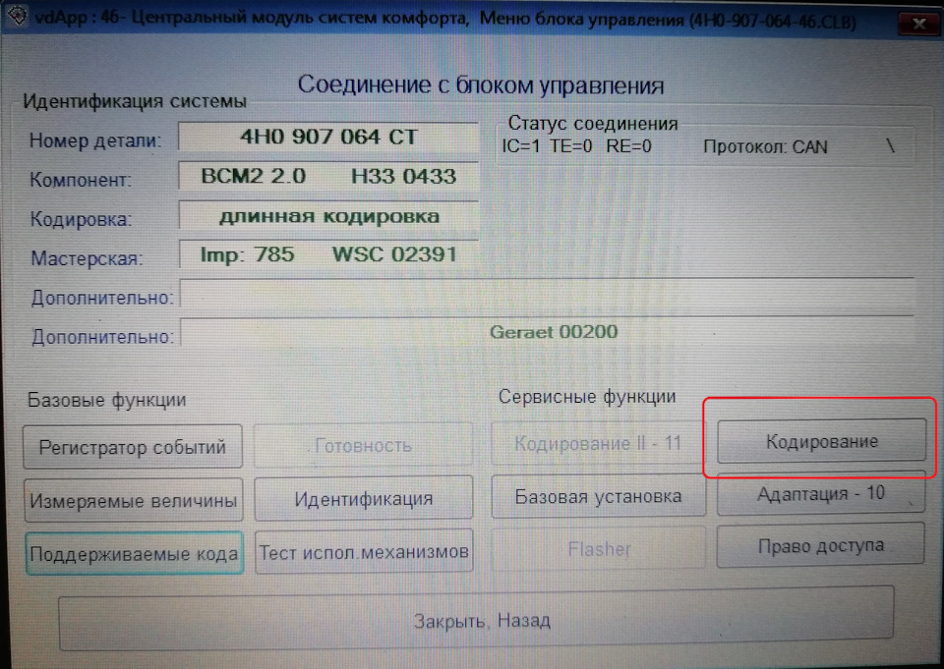944x669 pixels.
Task: Click the Номер детали: label
Action: tap(95, 140)
